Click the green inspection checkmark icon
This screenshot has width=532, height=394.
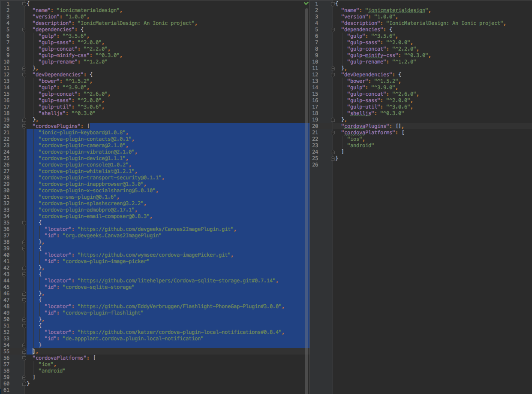click(306, 3)
